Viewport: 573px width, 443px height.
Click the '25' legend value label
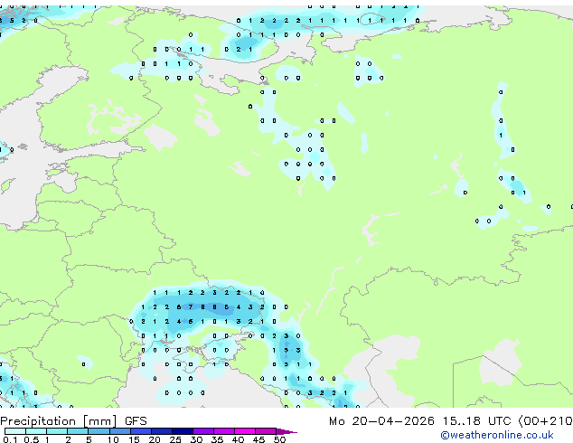(x=175, y=439)
